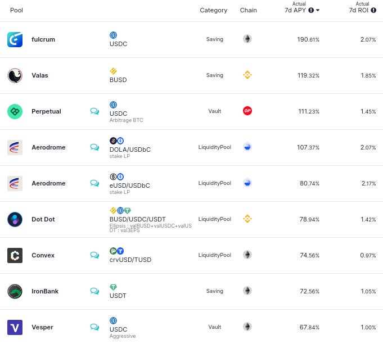The width and height of the screenshot is (383, 344).
Task: Click the BUSD token icon in Valas row
Action: point(114,71)
